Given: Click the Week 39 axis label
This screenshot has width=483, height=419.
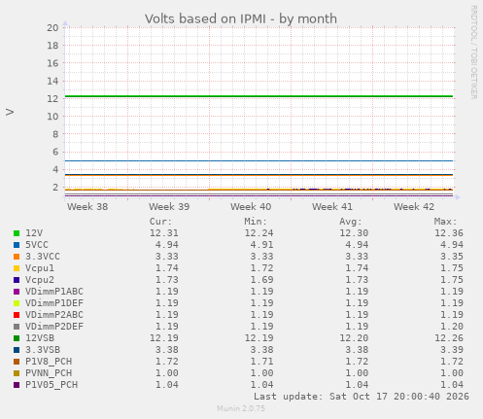Looking at the screenshot, I should pyautogui.click(x=169, y=207).
